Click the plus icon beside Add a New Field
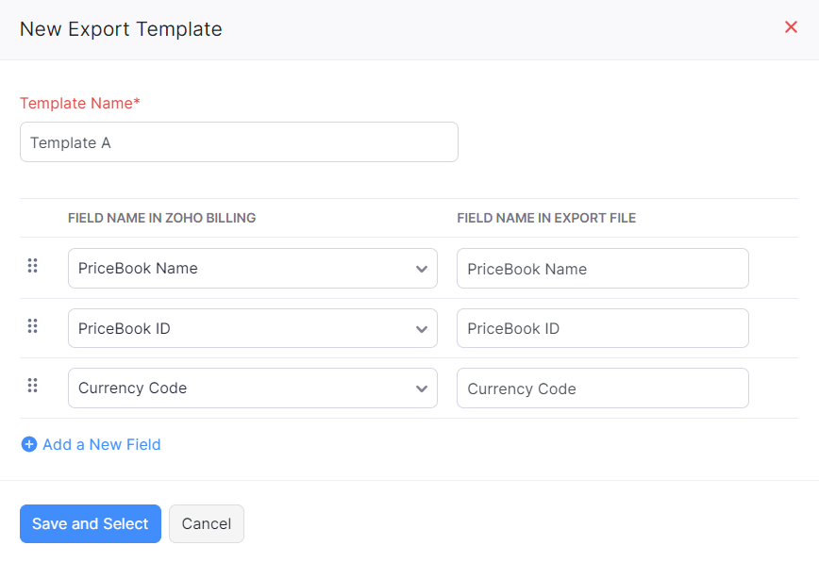The height and width of the screenshot is (562, 819). coord(29,444)
